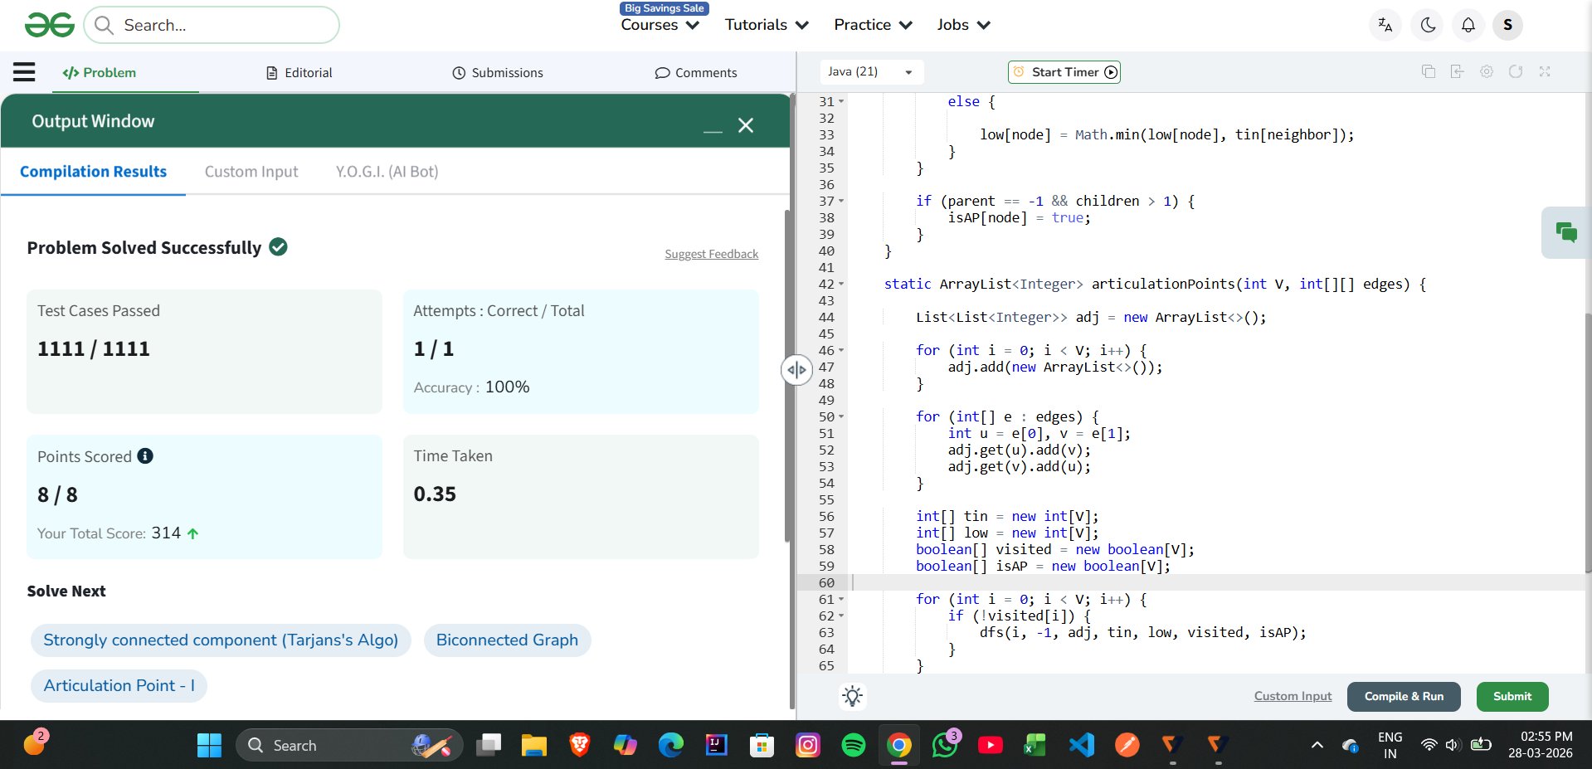Open the editor settings gear icon
The width and height of the screenshot is (1592, 769).
pos(1486,72)
